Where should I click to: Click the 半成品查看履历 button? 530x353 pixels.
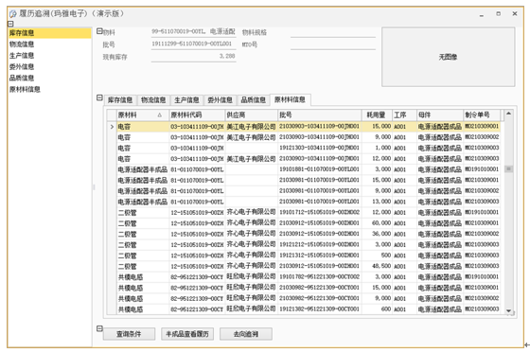tap(187, 334)
